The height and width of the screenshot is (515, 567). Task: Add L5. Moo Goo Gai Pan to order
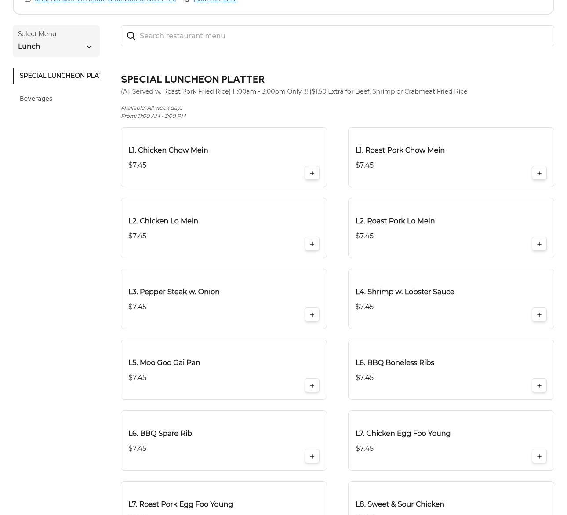312,386
